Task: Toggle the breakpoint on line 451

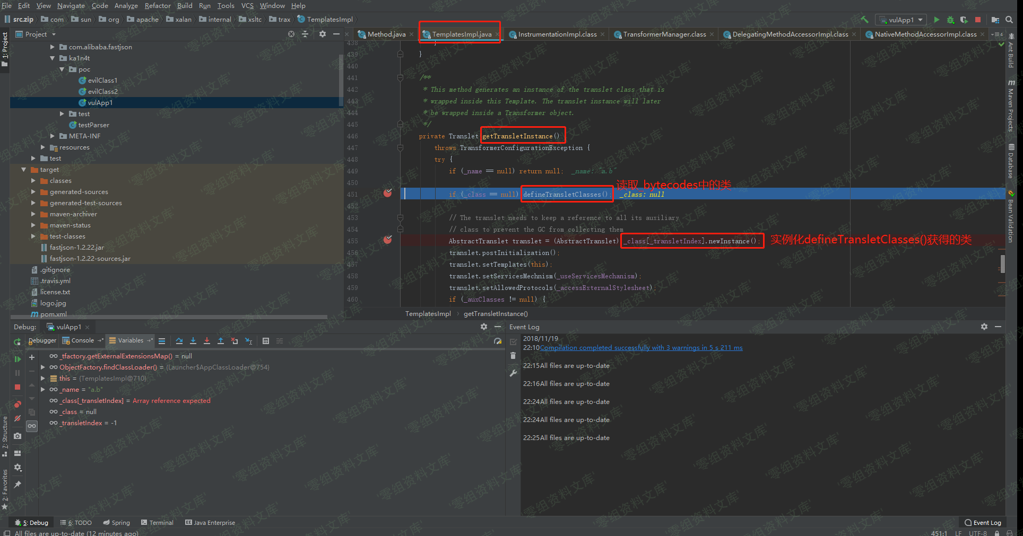Action: [x=388, y=194]
